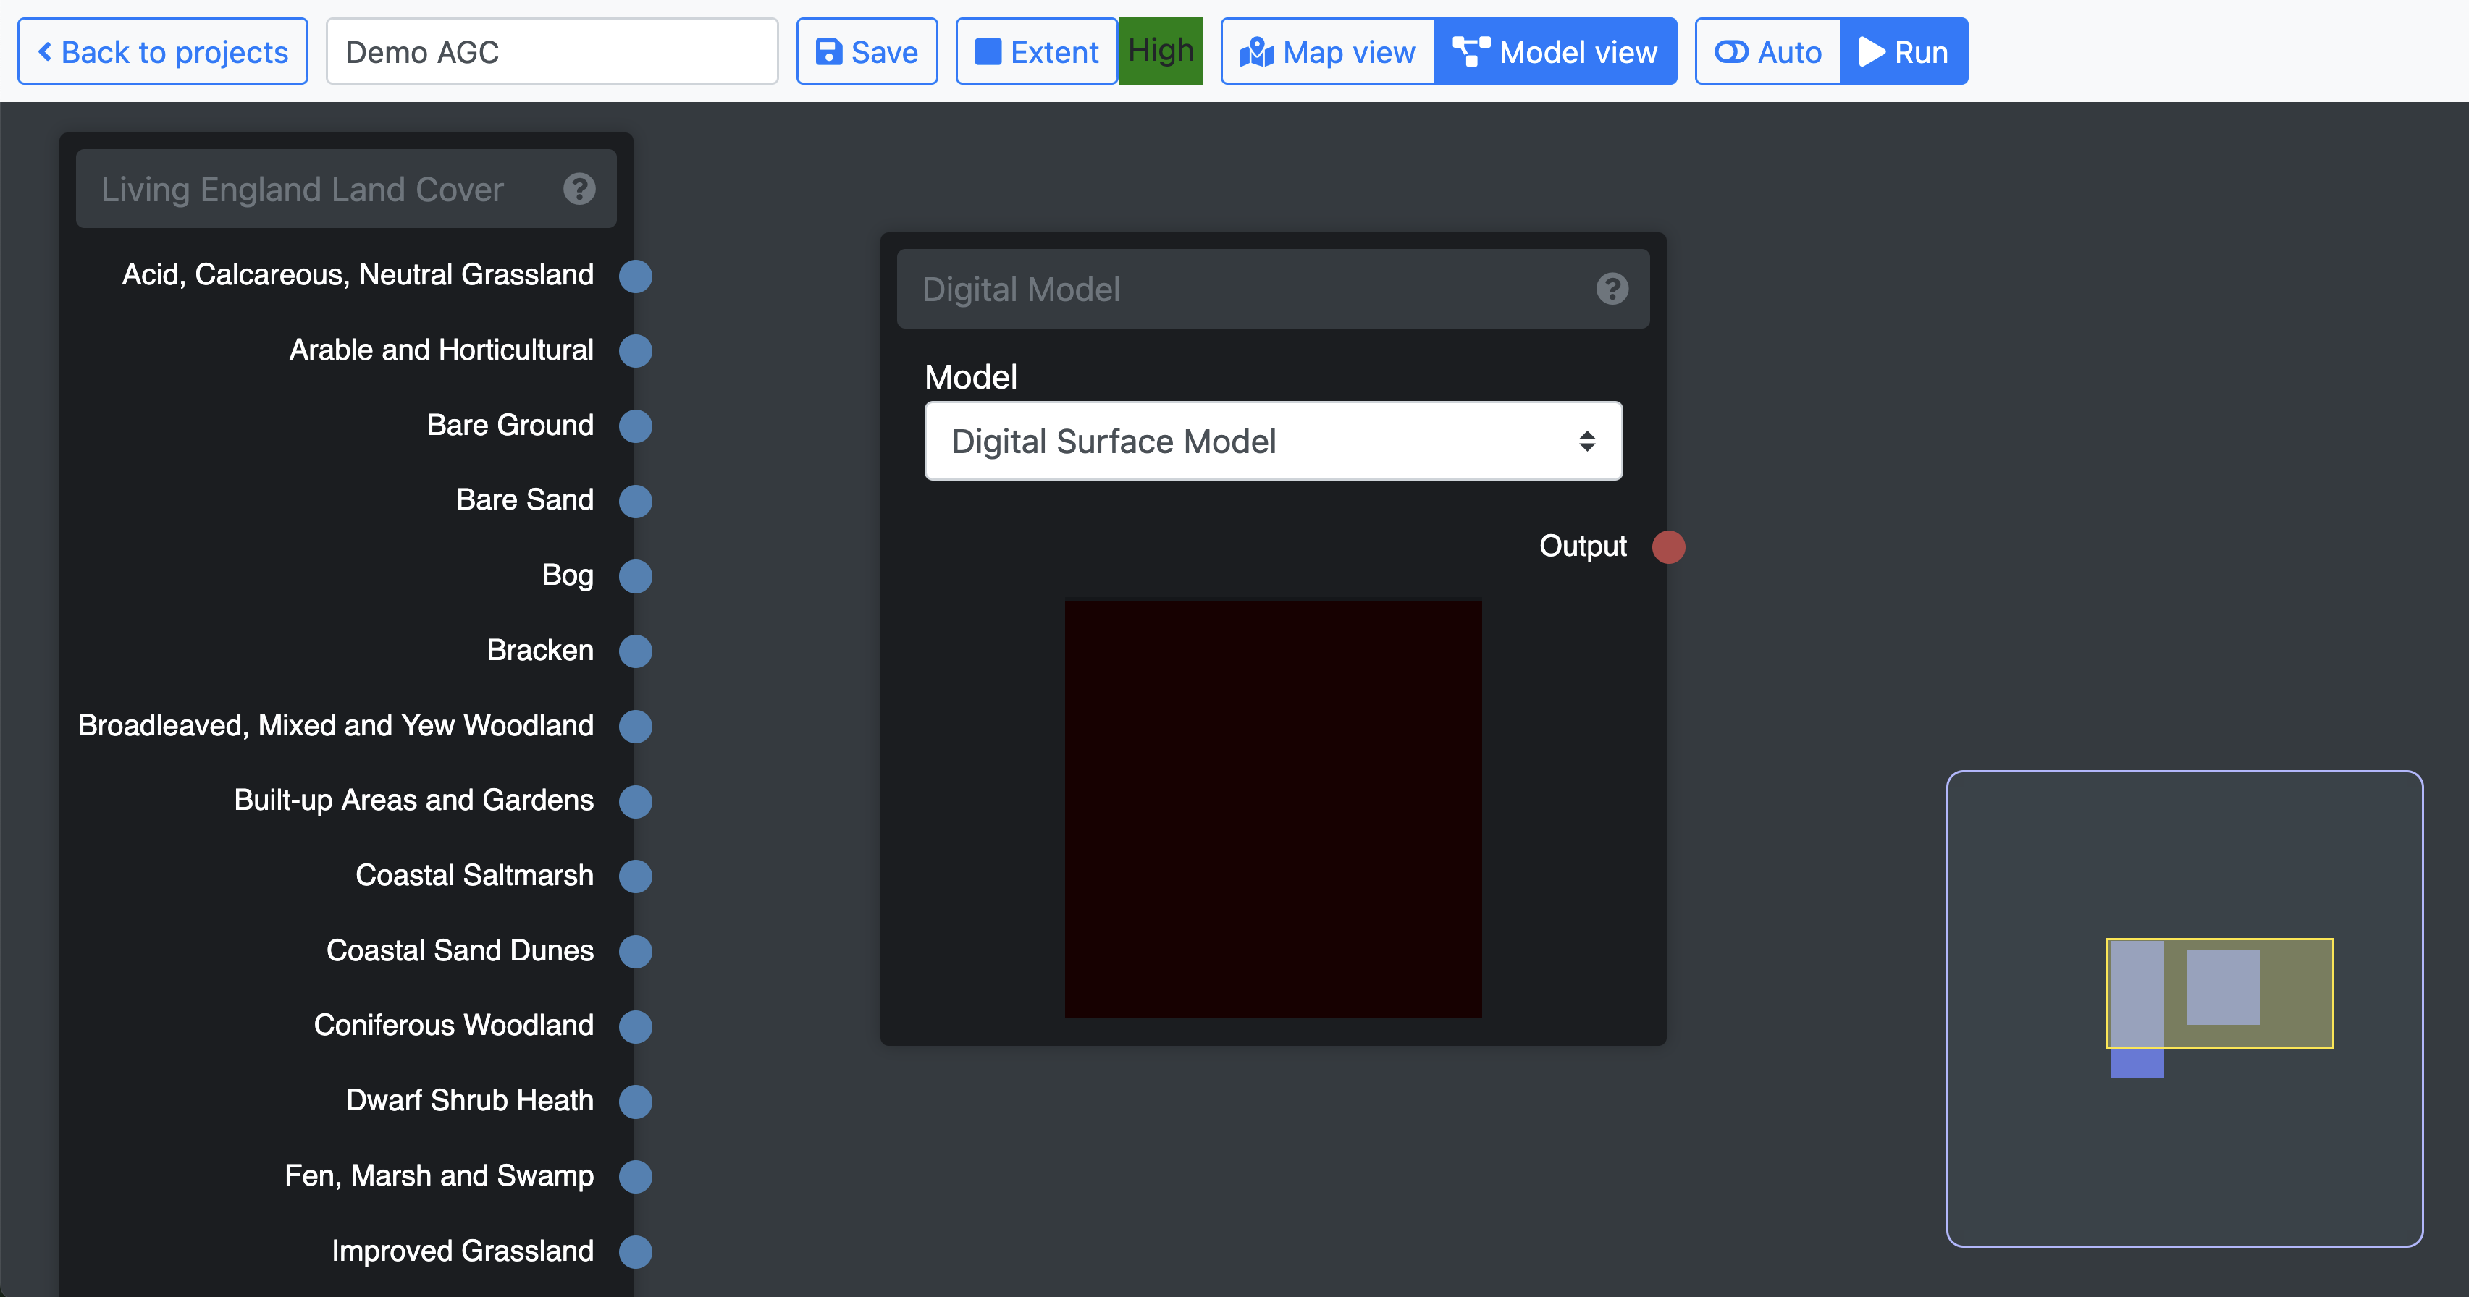Switch to Map view

(x=1327, y=51)
